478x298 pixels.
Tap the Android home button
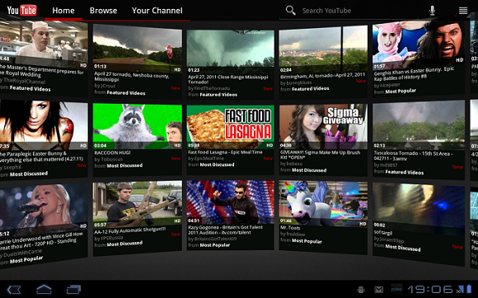pyautogui.click(x=44, y=289)
